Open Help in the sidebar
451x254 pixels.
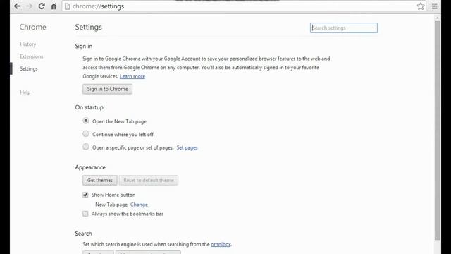[x=25, y=92]
